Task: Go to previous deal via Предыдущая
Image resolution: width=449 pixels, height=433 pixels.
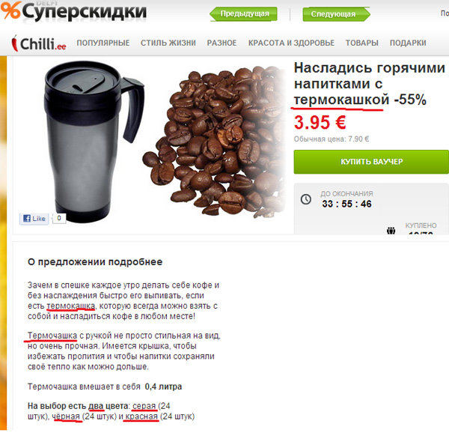Action: (244, 14)
